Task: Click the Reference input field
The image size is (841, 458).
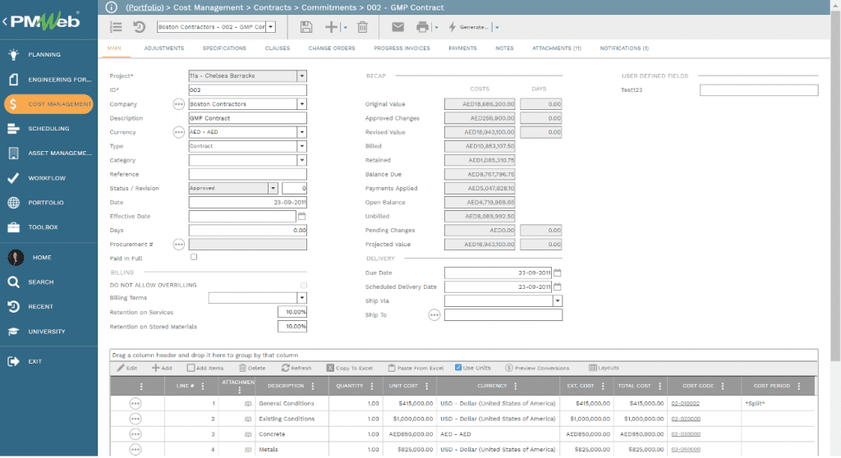Action: pos(247,174)
